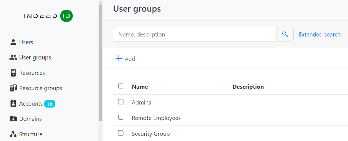
Task: Select the Remote Employees checkbox
Action: 121,118
